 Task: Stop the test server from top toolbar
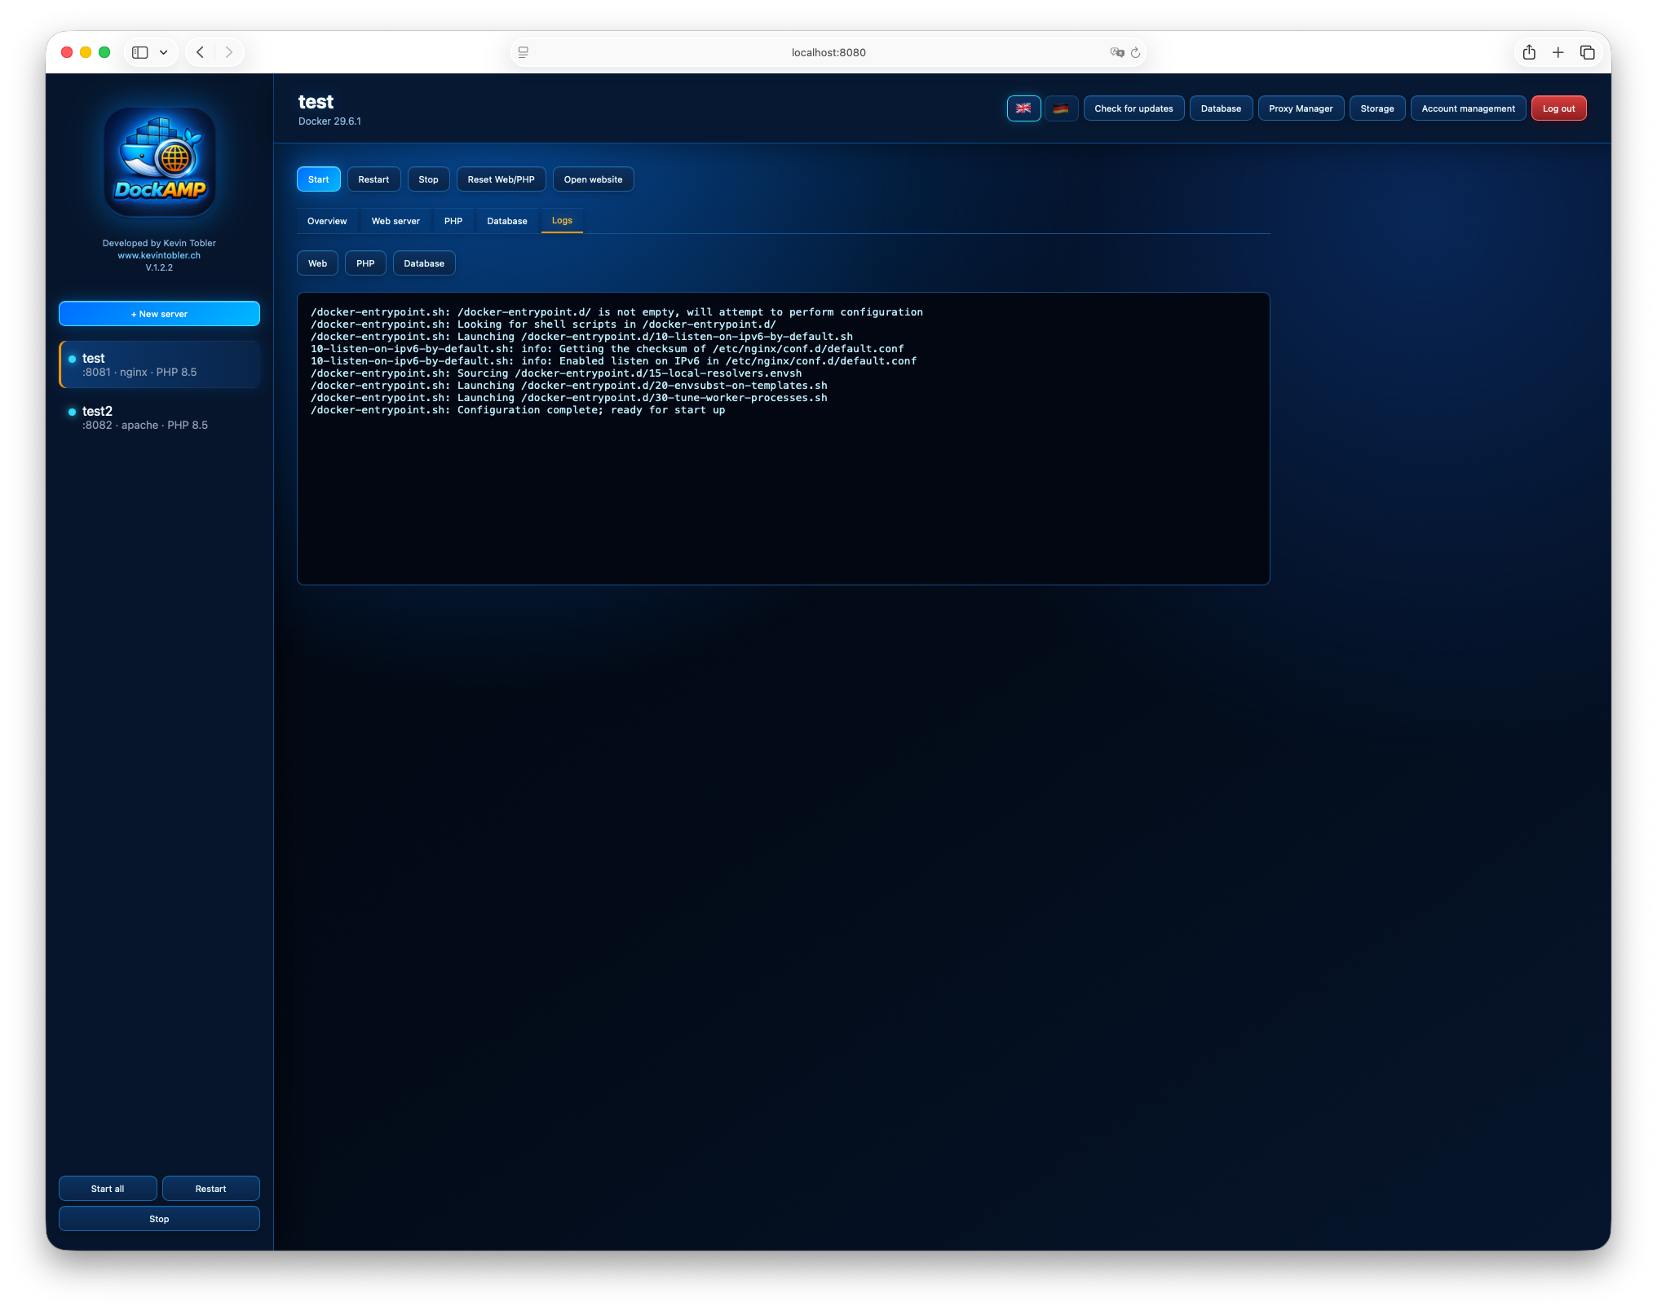(x=428, y=179)
